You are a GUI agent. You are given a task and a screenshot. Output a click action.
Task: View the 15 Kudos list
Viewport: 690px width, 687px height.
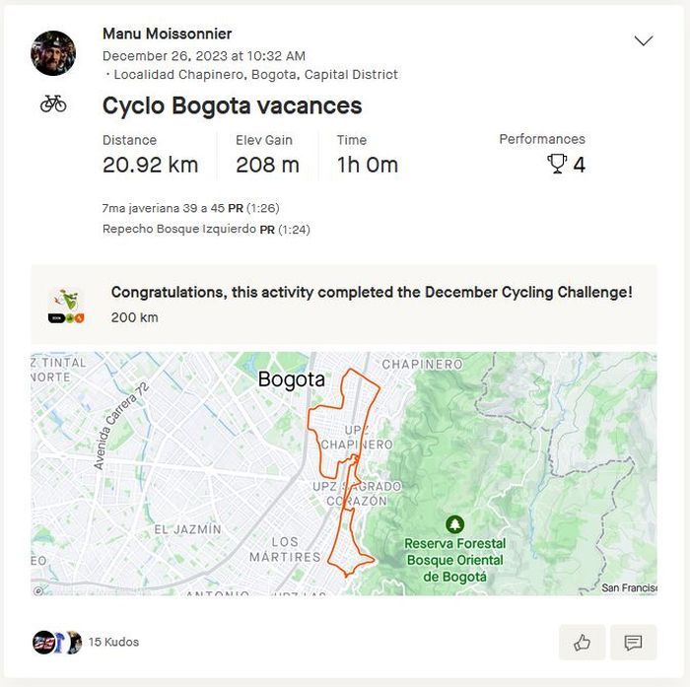point(113,642)
